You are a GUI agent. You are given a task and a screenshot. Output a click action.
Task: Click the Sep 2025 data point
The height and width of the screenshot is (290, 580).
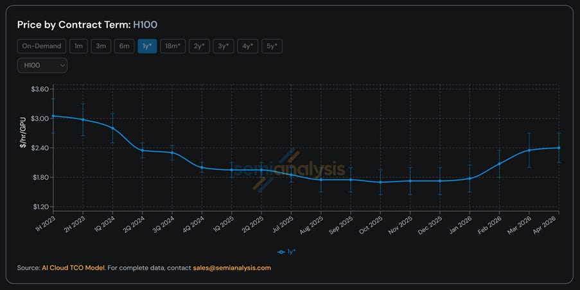[x=351, y=180]
